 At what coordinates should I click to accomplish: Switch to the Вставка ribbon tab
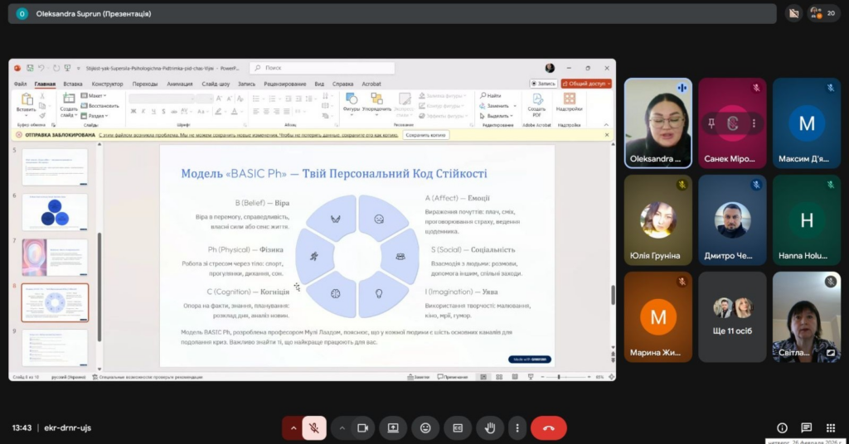[x=73, y=84]
